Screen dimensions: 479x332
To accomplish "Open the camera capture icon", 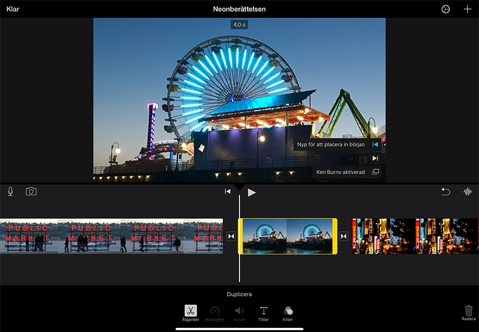I will pyautogui.click(x=31, y=191).
